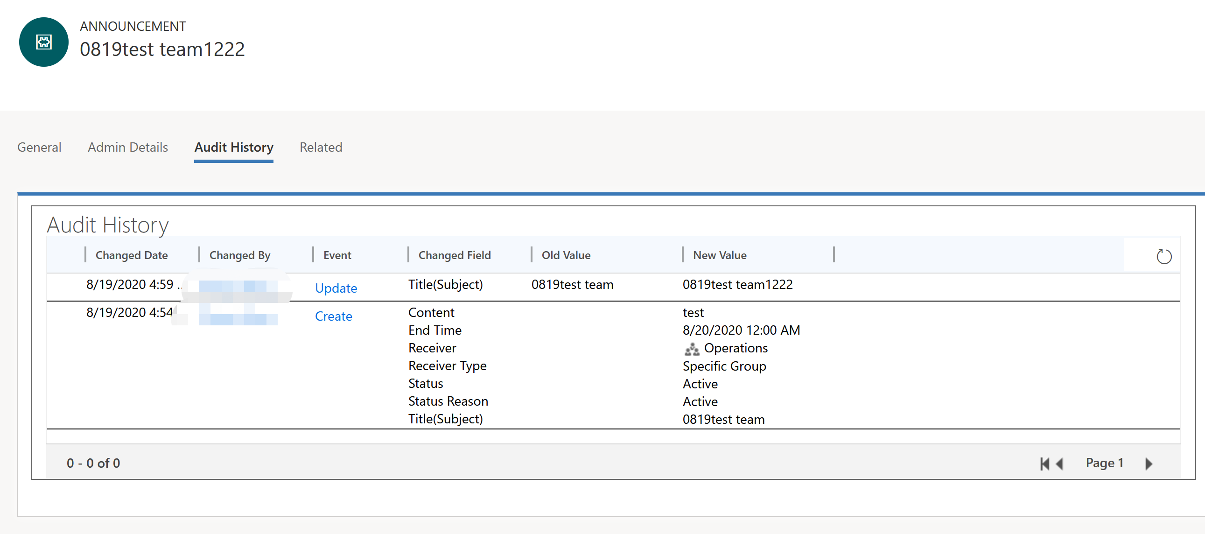Open the Related tab
The image size is (1205, 534).
(321, 147)
